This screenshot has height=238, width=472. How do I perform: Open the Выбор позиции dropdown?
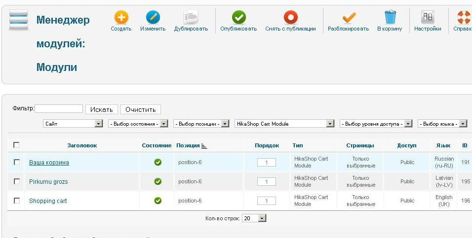point(201,124)
